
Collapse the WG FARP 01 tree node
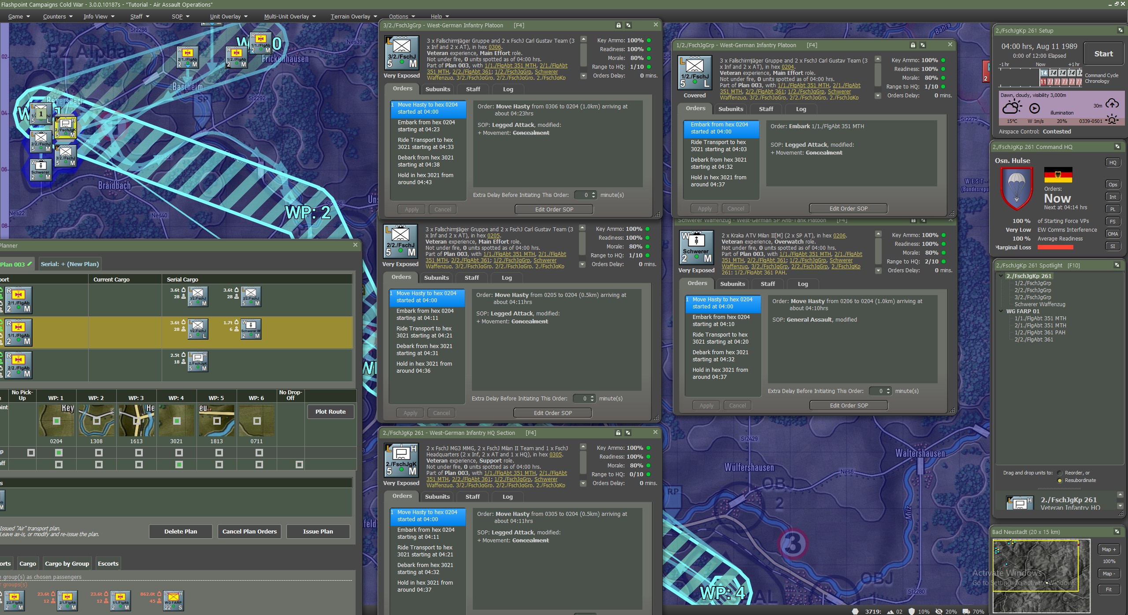pos(1001,311)
